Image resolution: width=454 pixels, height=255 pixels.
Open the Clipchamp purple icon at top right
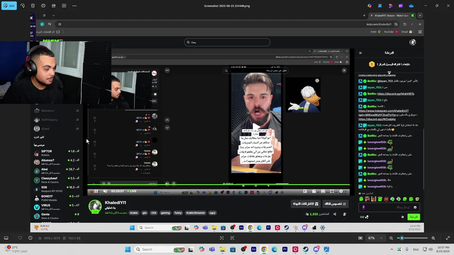point(401,6)
